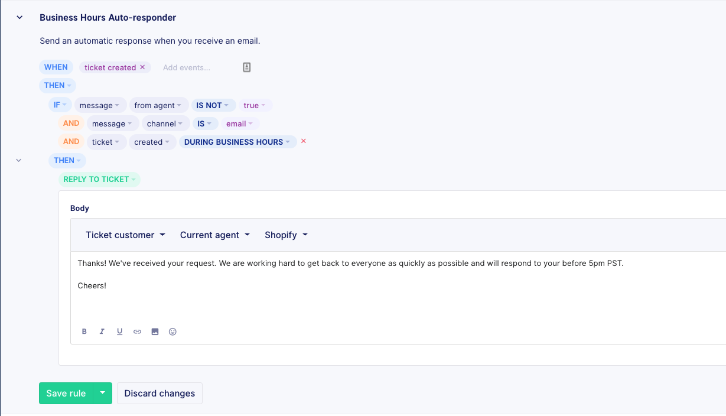The image size is (726, 416).
Task: Click the Add events input field
Action: click(x=187, y=67)
